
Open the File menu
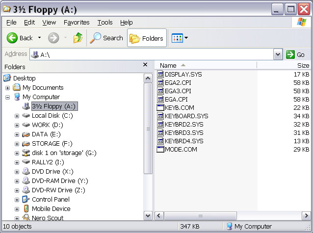[11, 23]
